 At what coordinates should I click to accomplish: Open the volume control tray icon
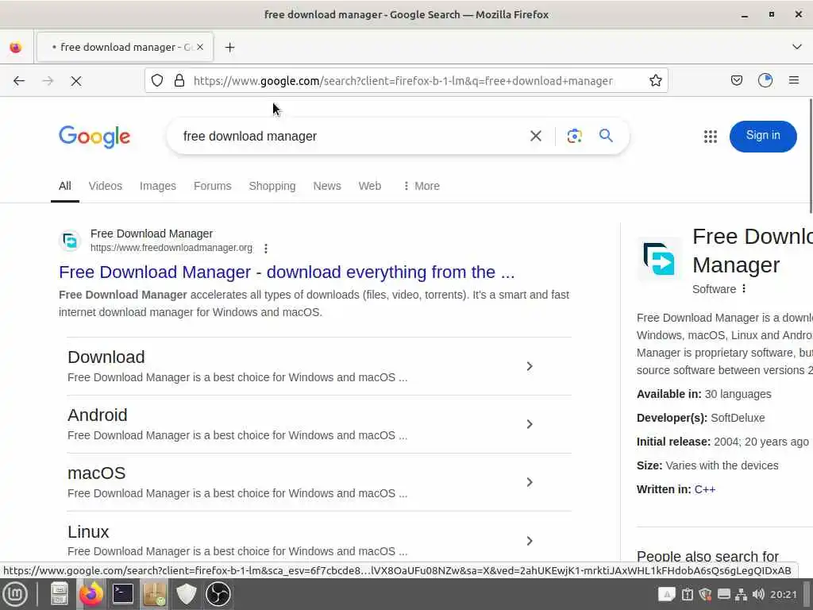click(758, 594)
